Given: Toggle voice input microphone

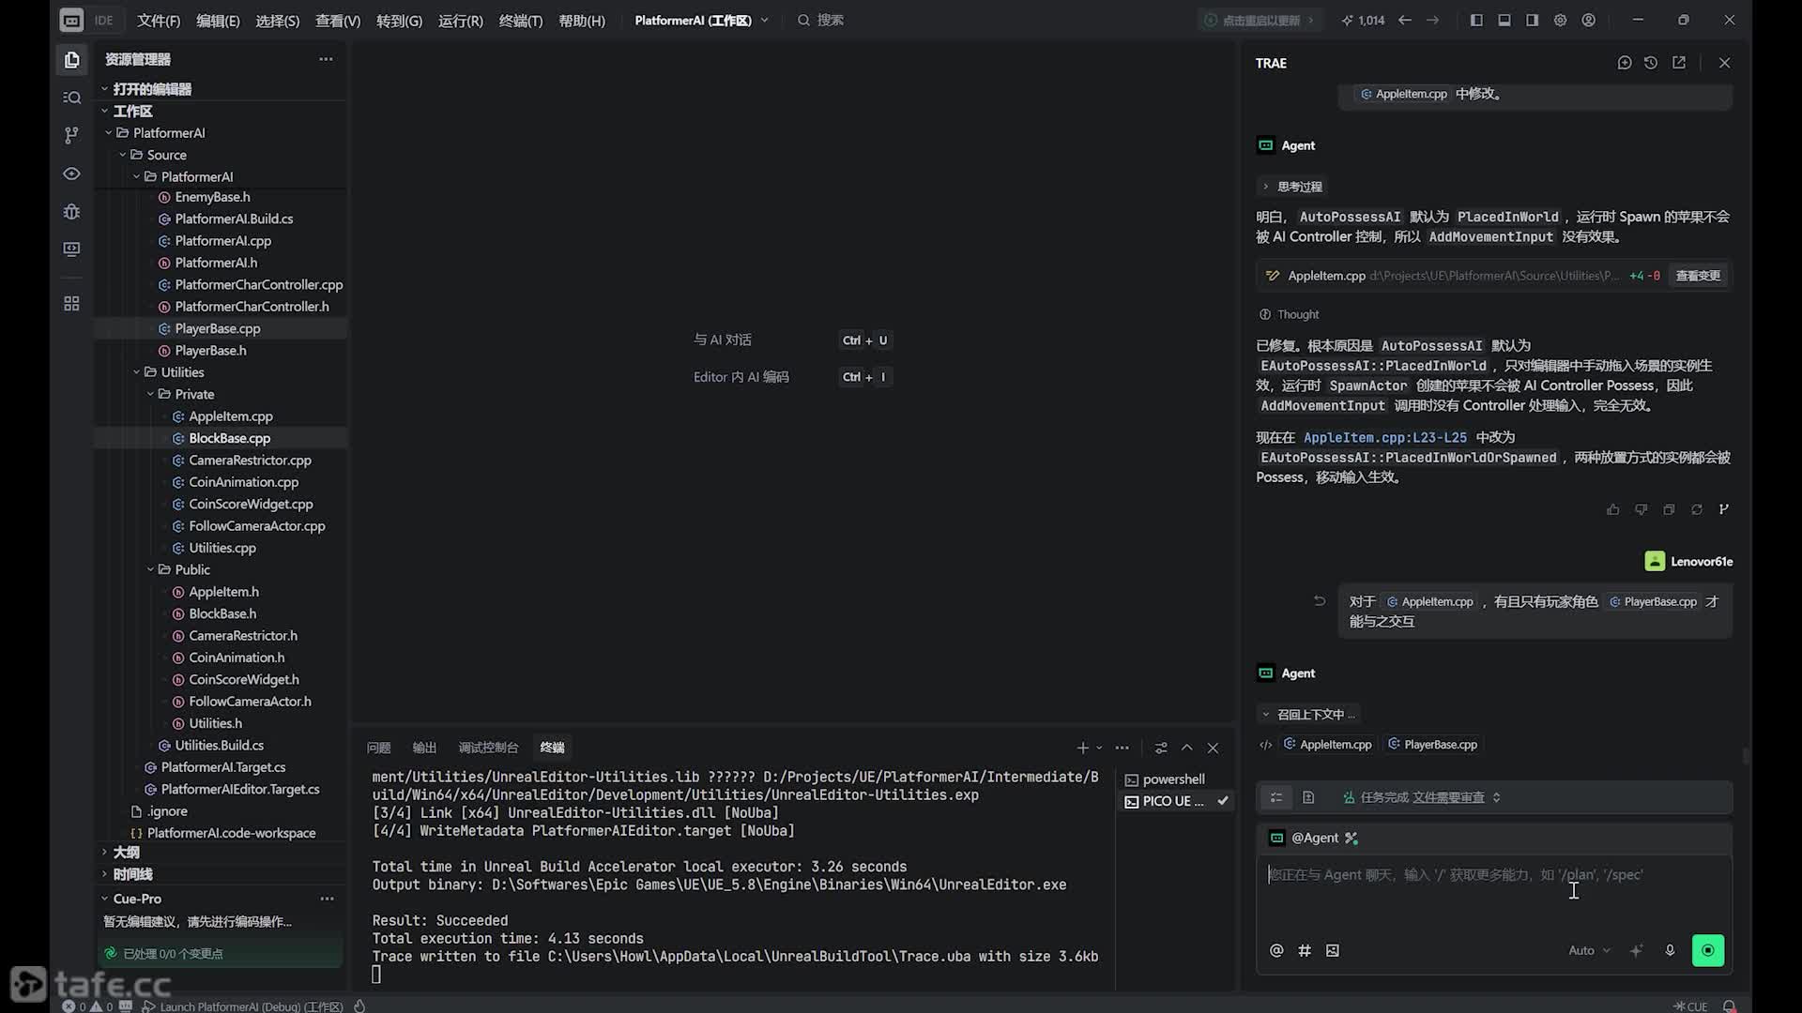Looking at the screenshot, I should (1670, 950).
